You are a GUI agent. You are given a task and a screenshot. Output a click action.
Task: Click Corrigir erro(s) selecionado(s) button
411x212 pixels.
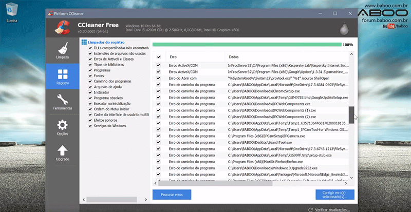tap(335, 195)
